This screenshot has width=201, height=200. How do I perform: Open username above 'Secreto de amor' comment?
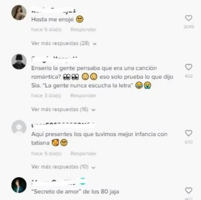(58, 181)
